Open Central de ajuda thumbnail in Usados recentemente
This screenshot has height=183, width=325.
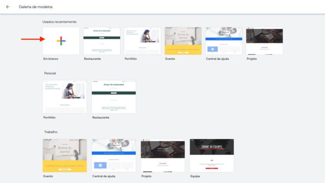(x=224, y=41)
